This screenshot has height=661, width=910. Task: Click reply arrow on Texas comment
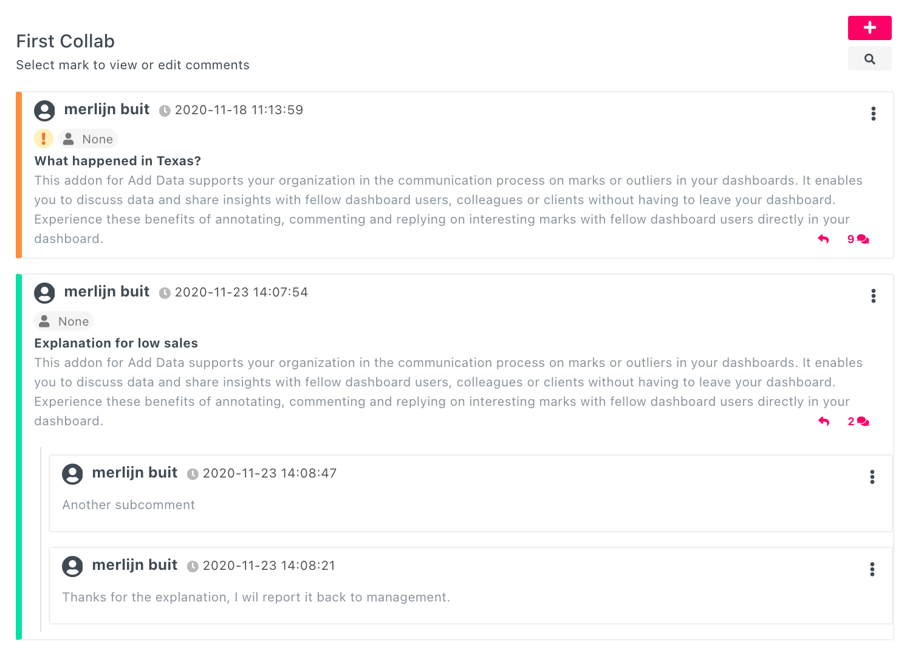click(x=823, y=239)
